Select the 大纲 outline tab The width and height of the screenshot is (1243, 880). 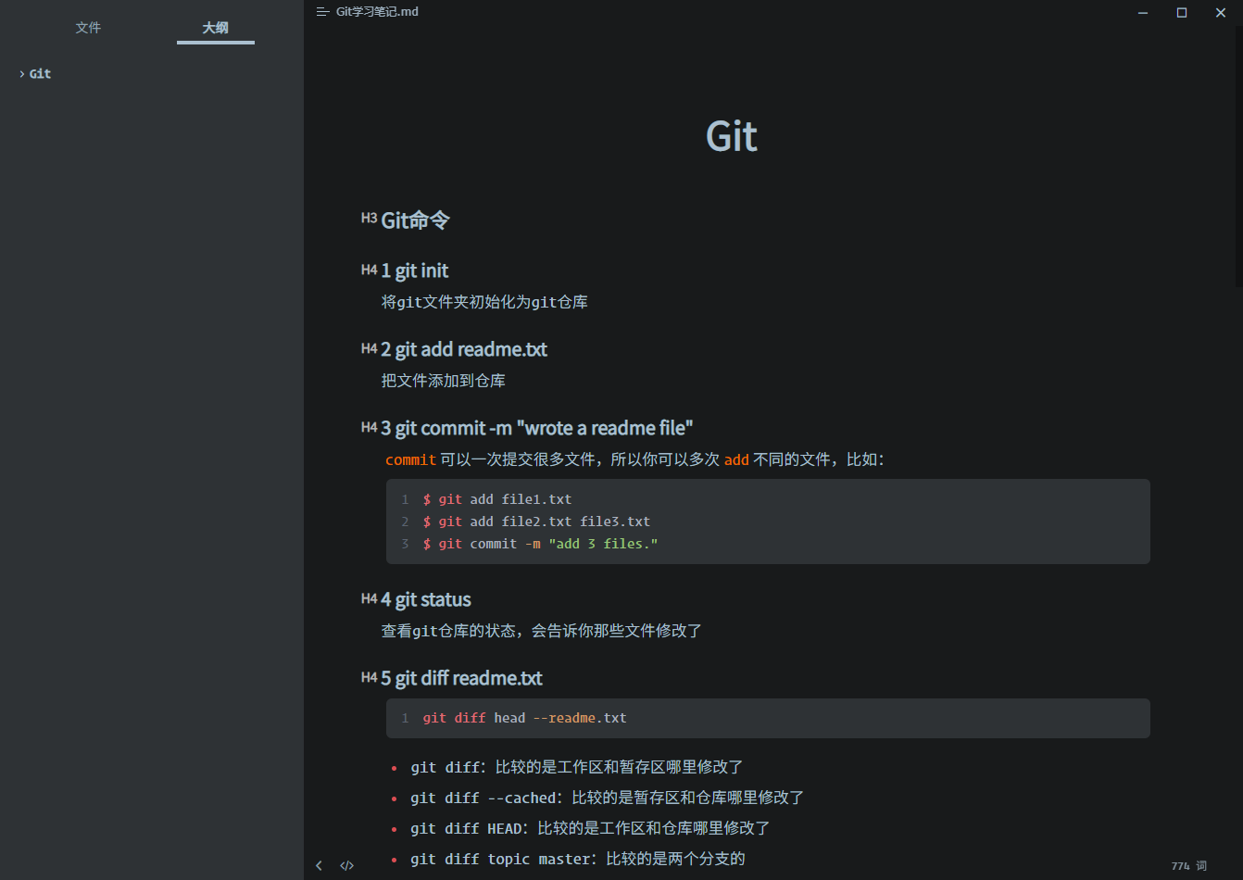tap(216, 28)
